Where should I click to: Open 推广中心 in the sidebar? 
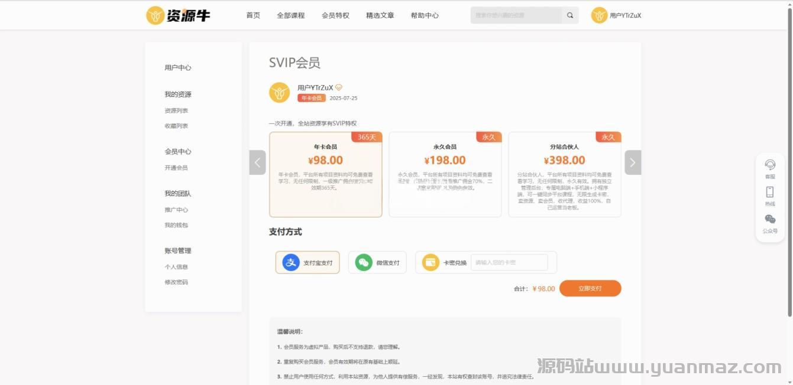176,210
